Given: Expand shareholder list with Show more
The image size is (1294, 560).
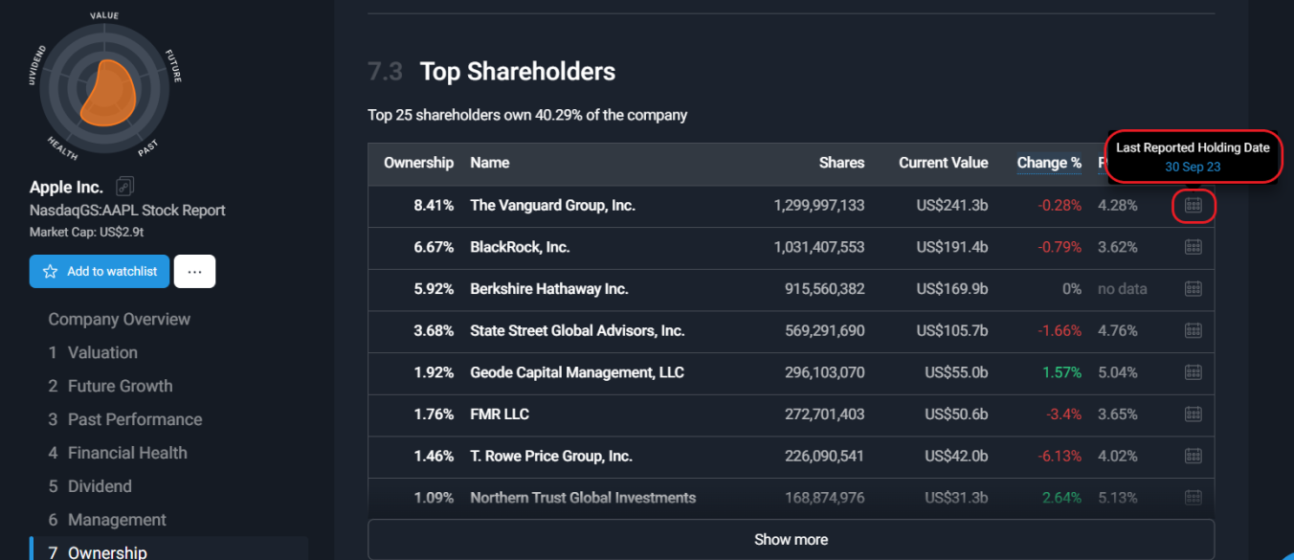Looking at the screenshot, I should click(x=791, y=539).
